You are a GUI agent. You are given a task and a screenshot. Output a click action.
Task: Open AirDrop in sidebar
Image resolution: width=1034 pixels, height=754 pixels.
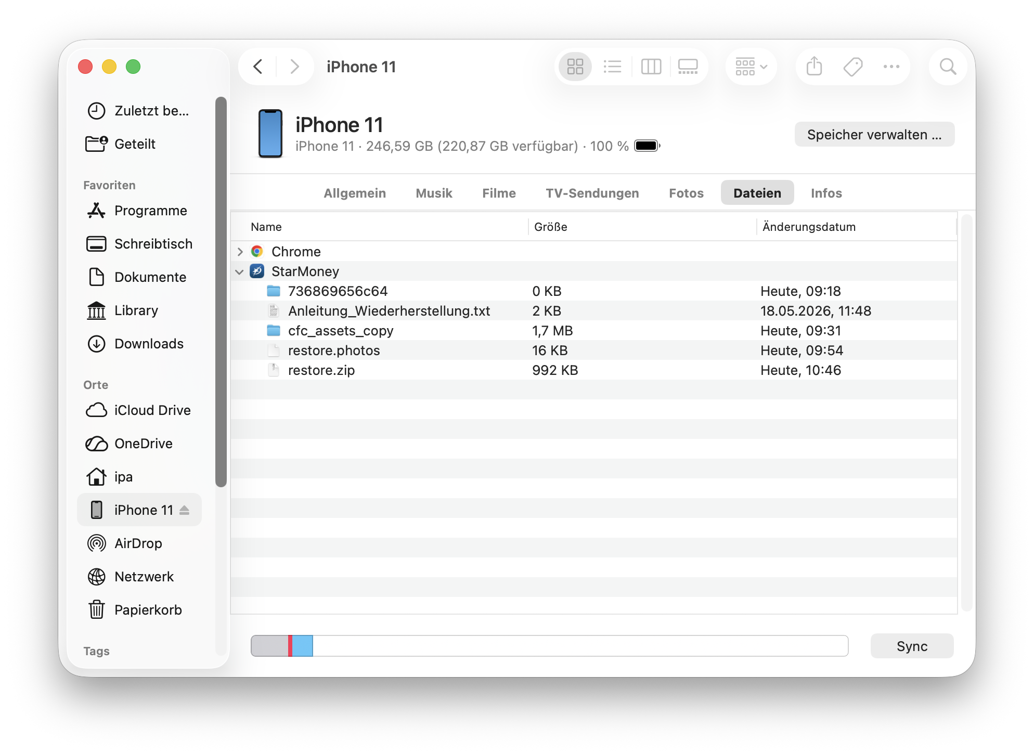(138, 543)
